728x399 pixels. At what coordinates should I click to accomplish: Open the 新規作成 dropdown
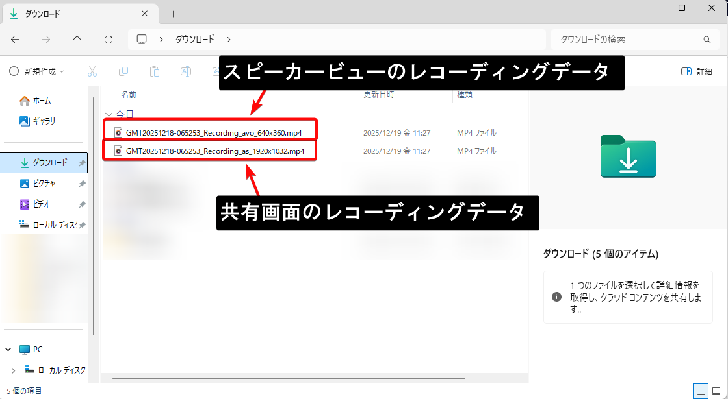36,71
